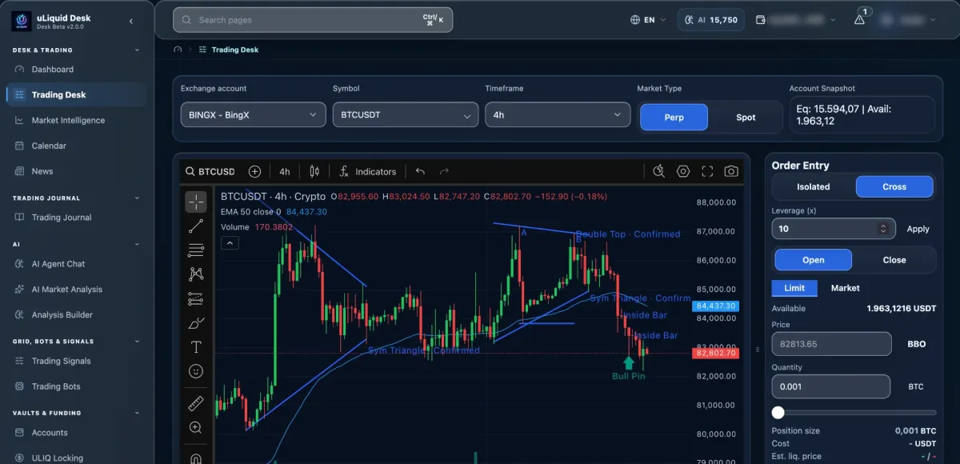The width and height of the screenshot is (960, 464).
Task: Select the ruler measure tool
Action: coord(196,403)
